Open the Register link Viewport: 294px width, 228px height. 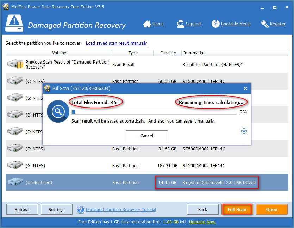pyautogui.click(x=278, y=24)
